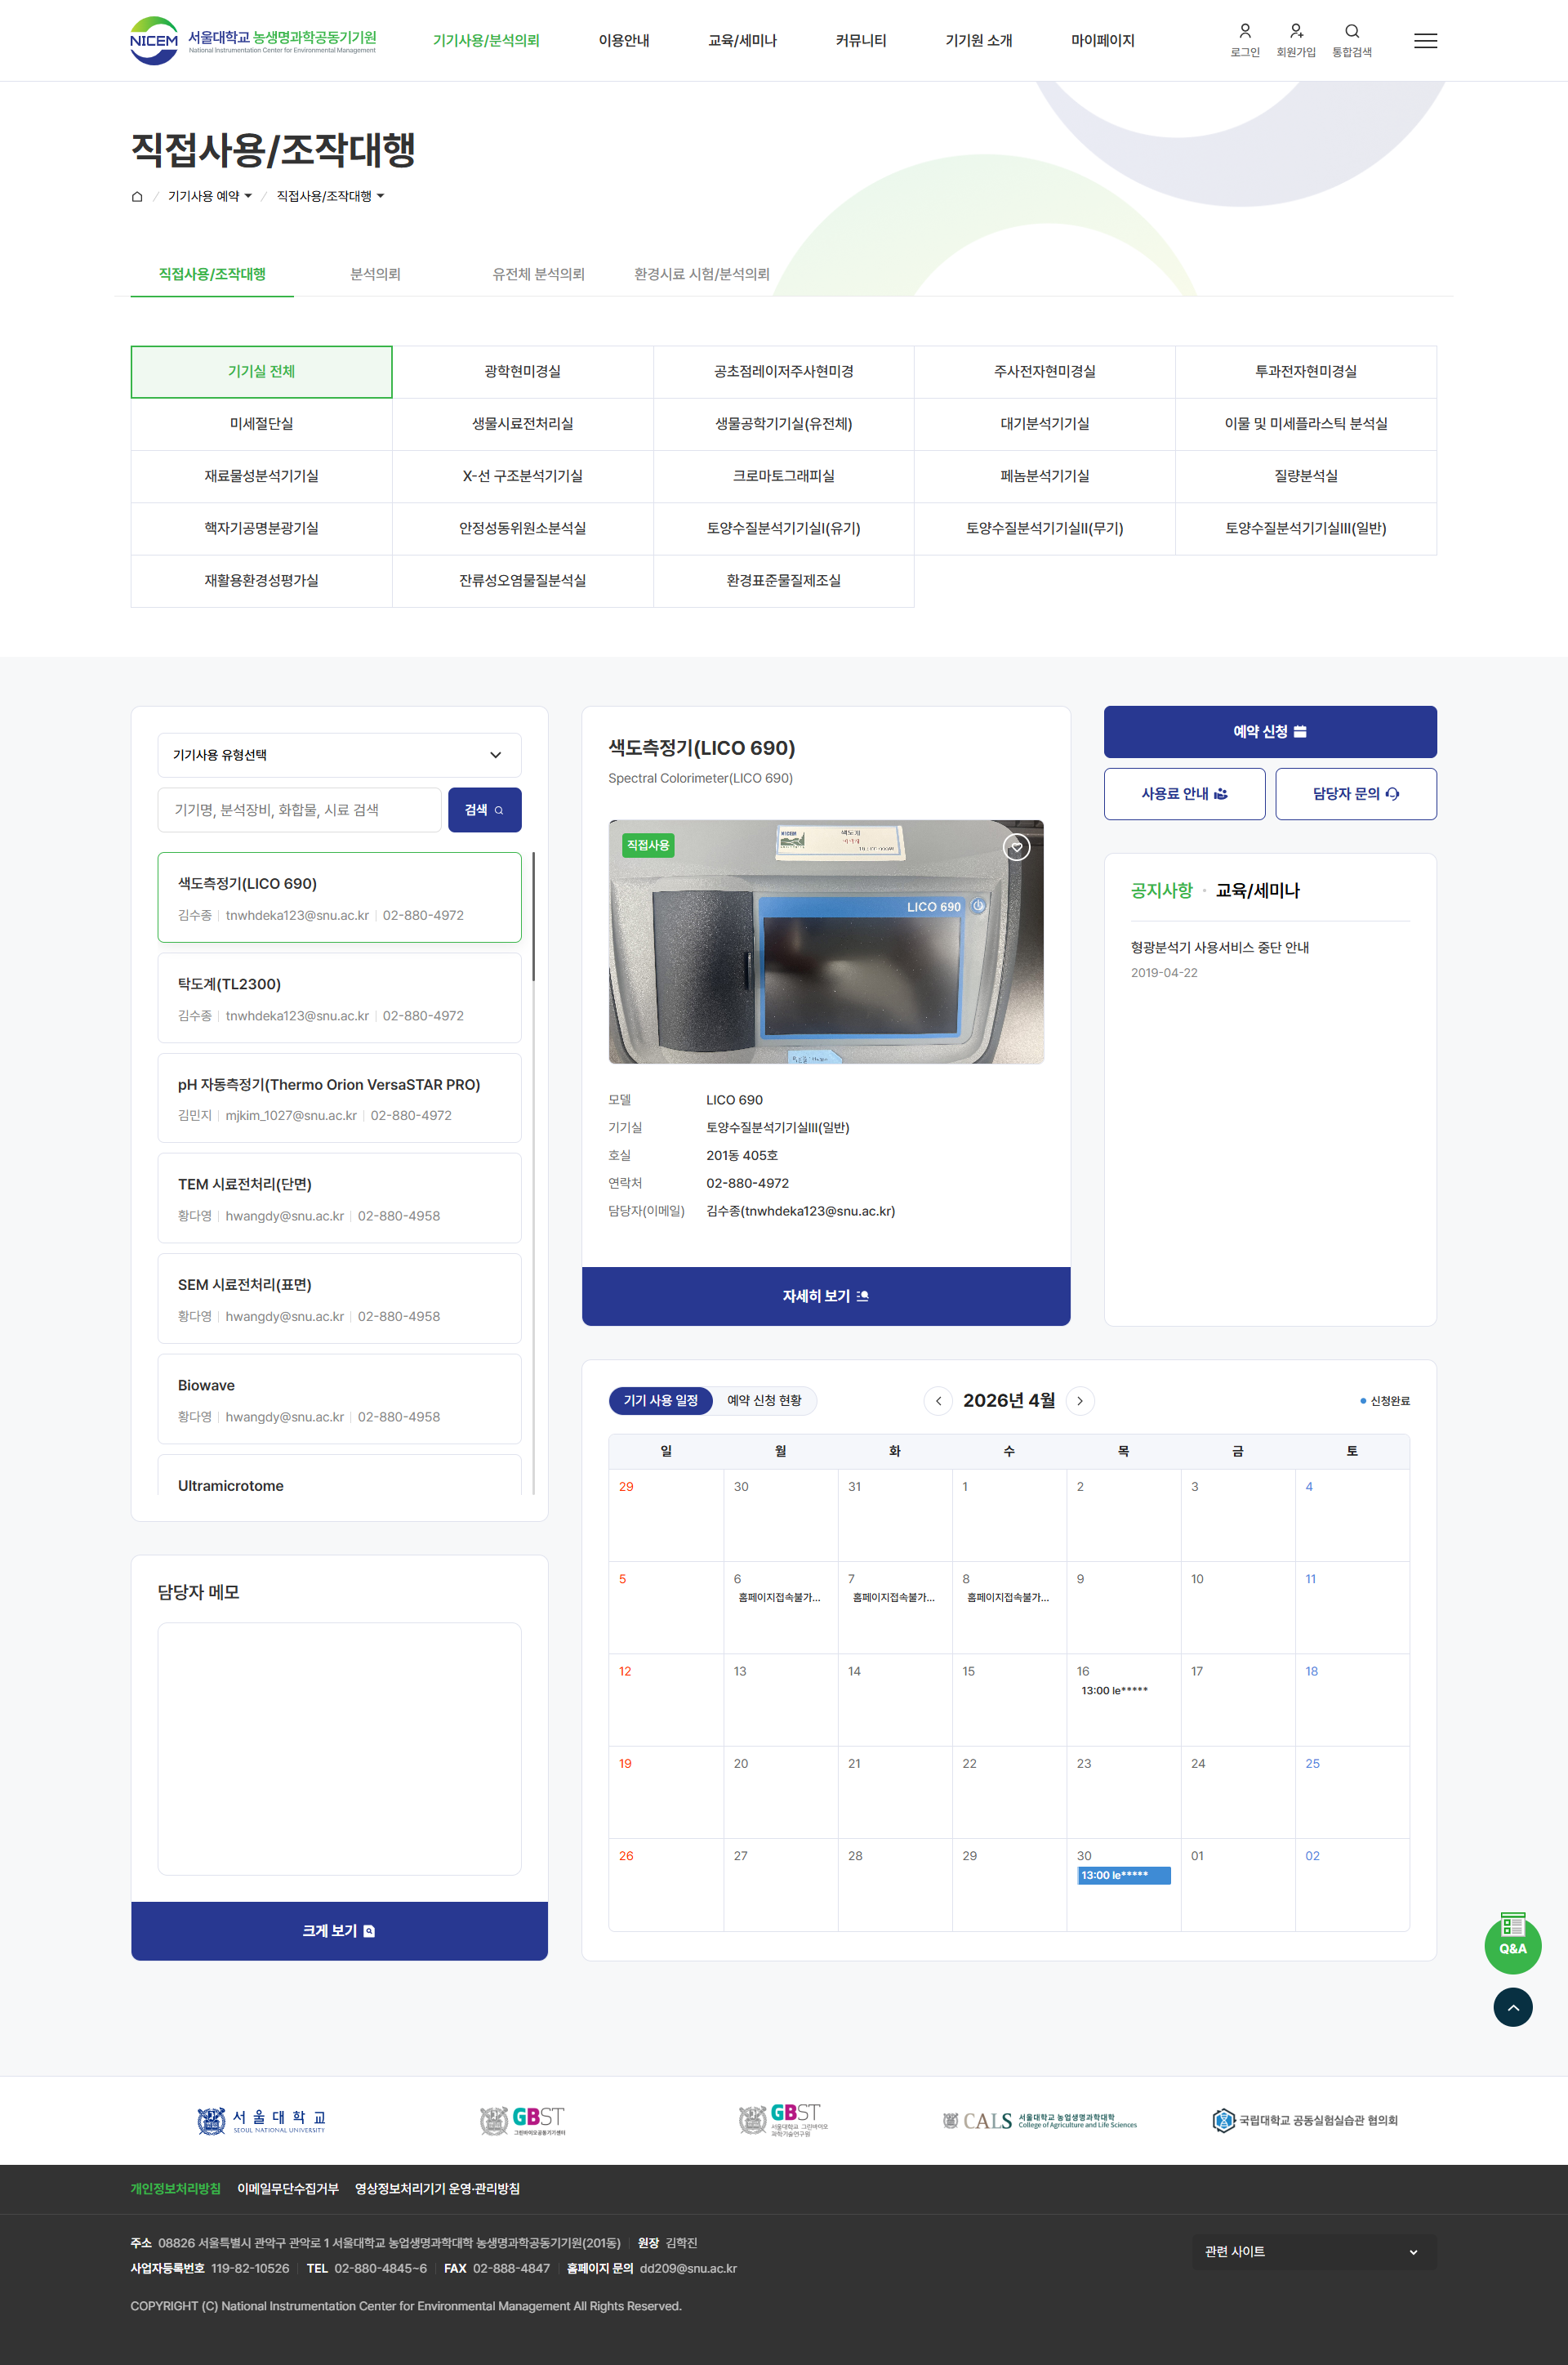Click the home breadcrumb icon

[137, 196]
